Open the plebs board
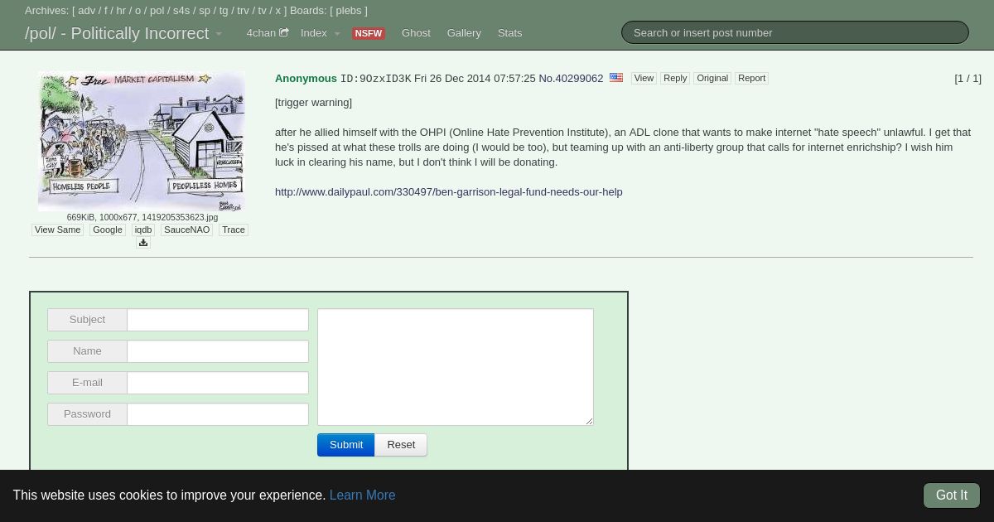The height and width of the screenshot is (522, 994). 349,11
